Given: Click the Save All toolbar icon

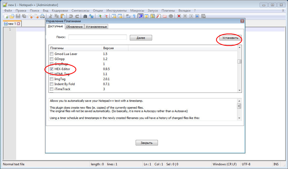Looking at the screenshot, I should click(24, 16).
